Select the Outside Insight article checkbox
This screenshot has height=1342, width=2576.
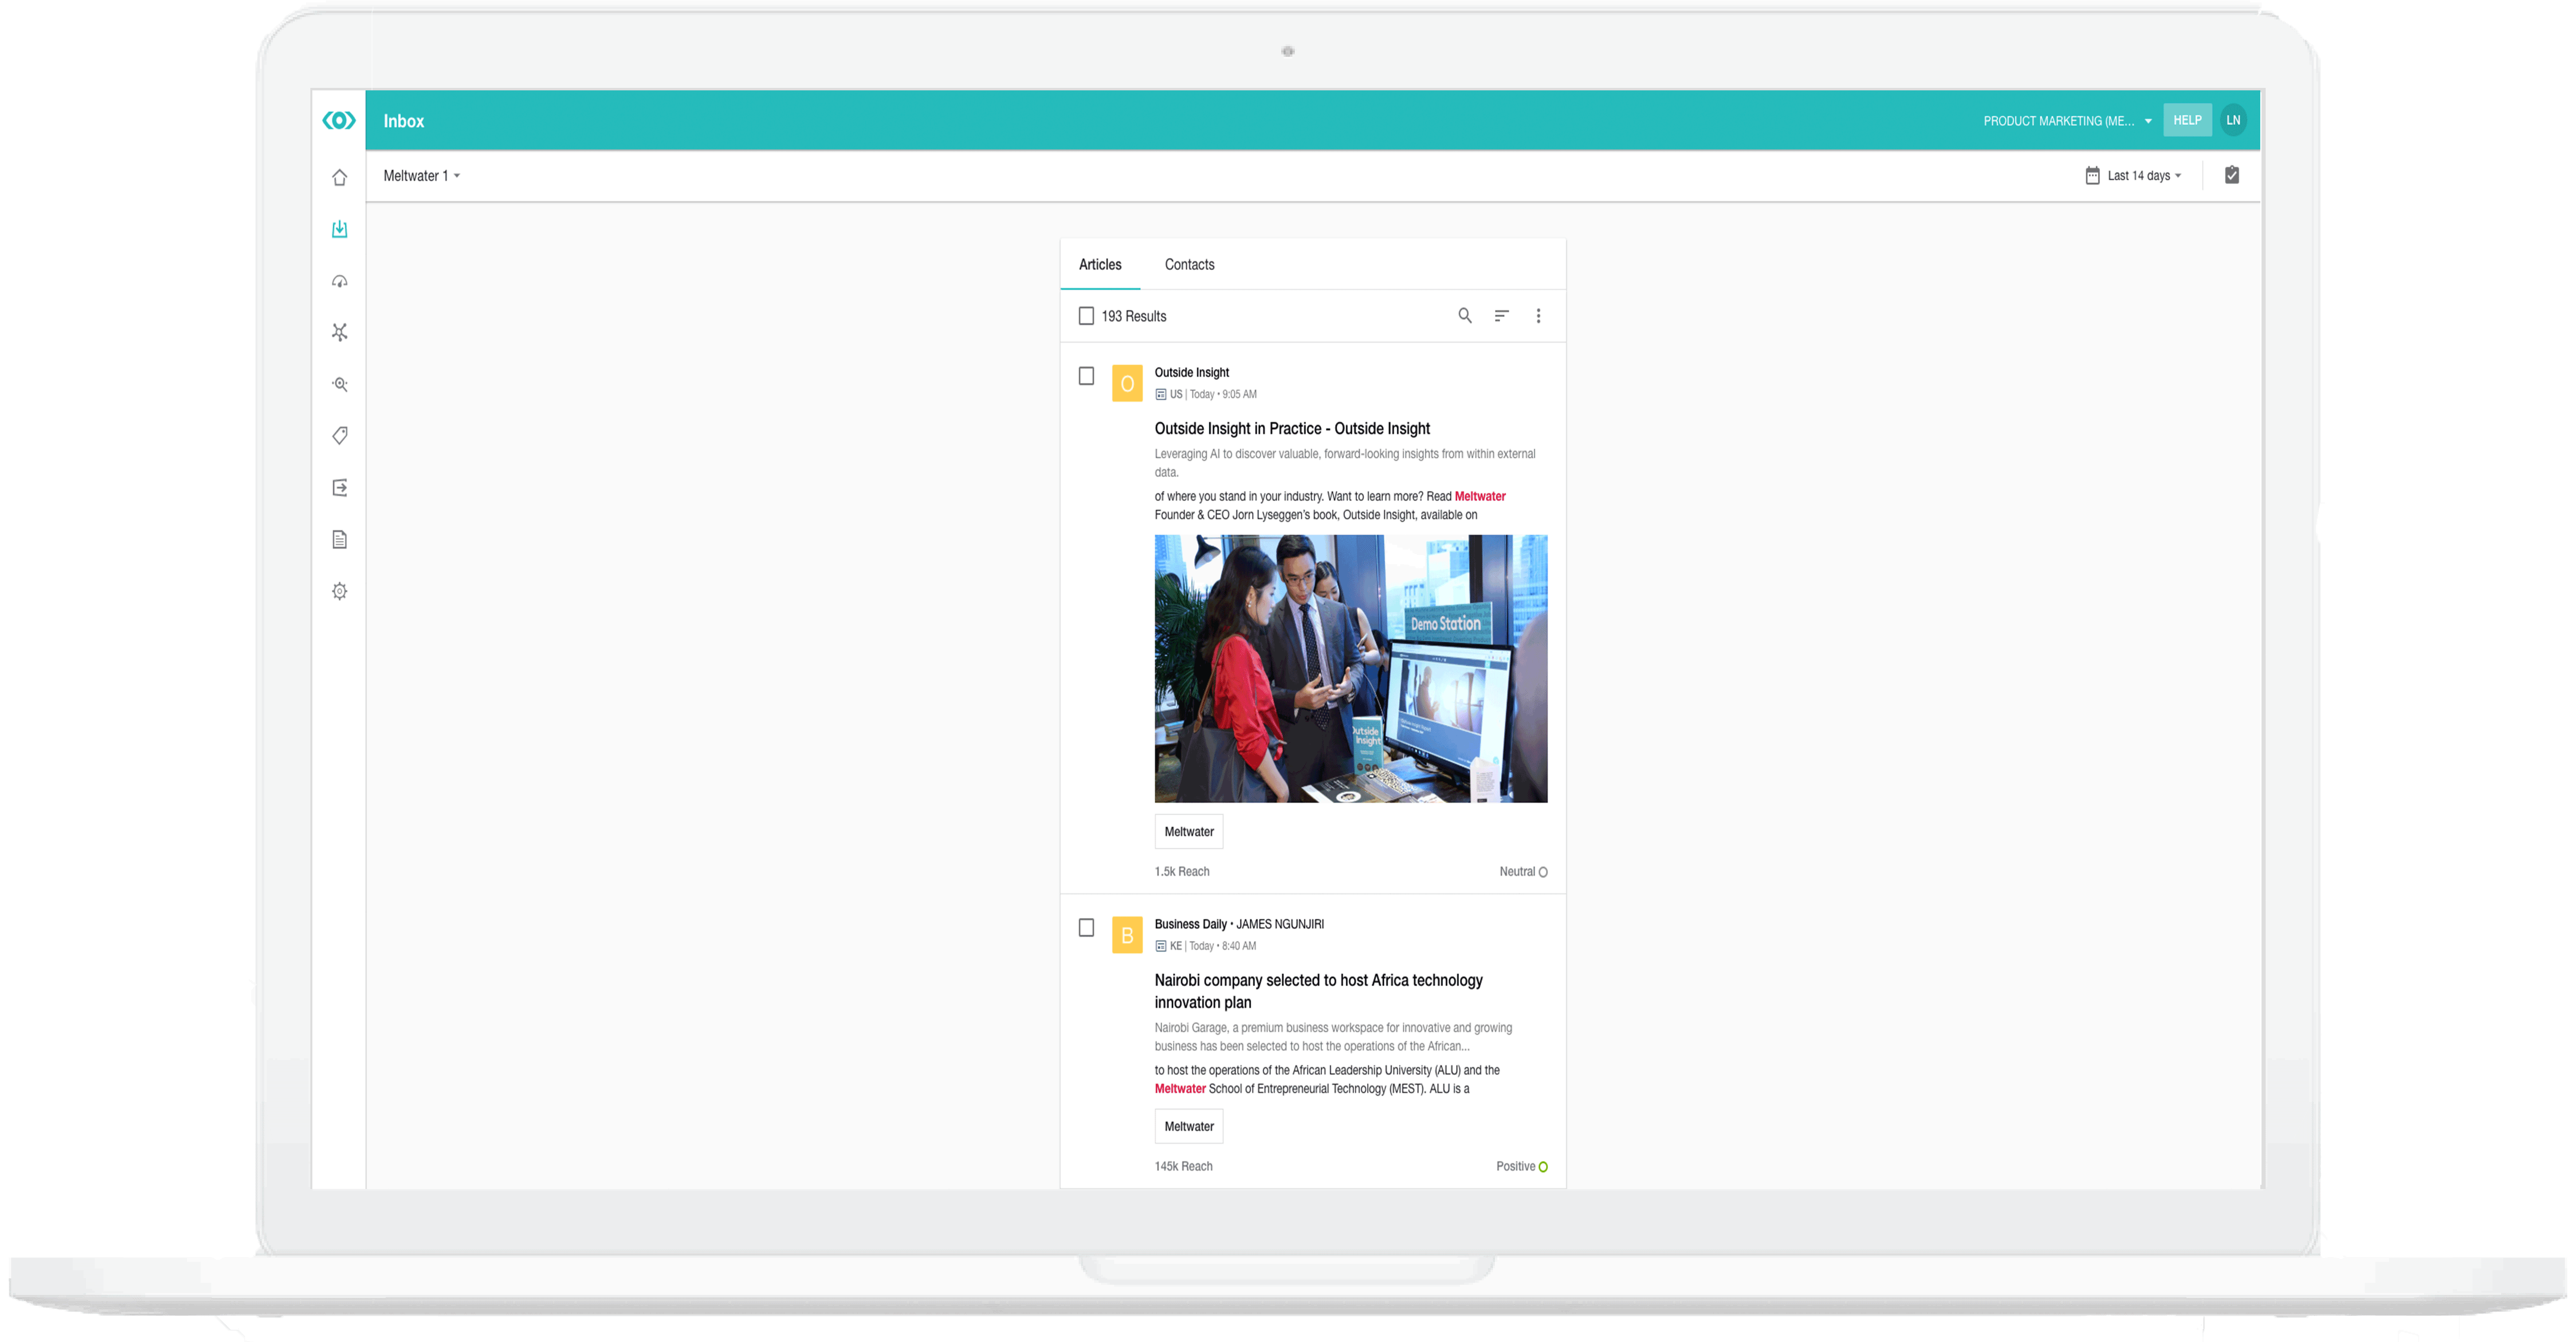click(1086, 376)
